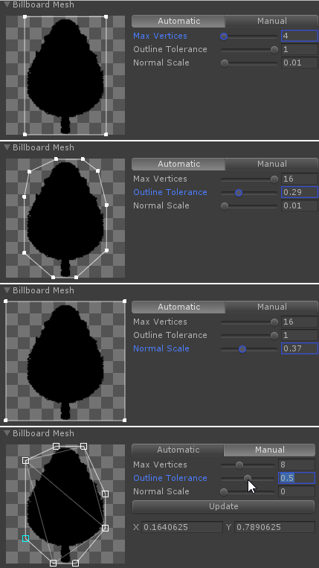Image resolution: width=319 pixels, height=568 pixels.
Task: Focus the Max Vertices field showing 4
Action: click(300, 36)
